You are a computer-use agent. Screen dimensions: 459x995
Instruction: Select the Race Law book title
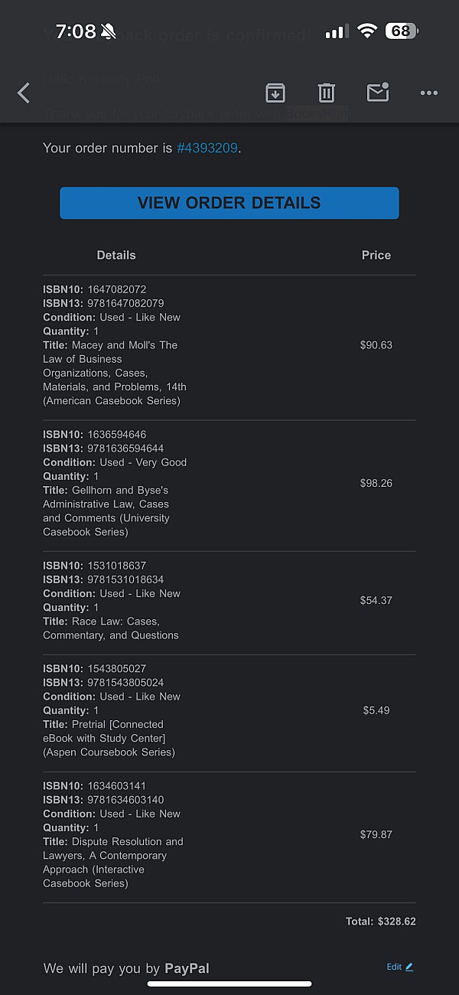tap(111, 628)
